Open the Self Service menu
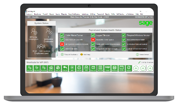The height and width of the screenshot is (105, 178). [120, 14]
